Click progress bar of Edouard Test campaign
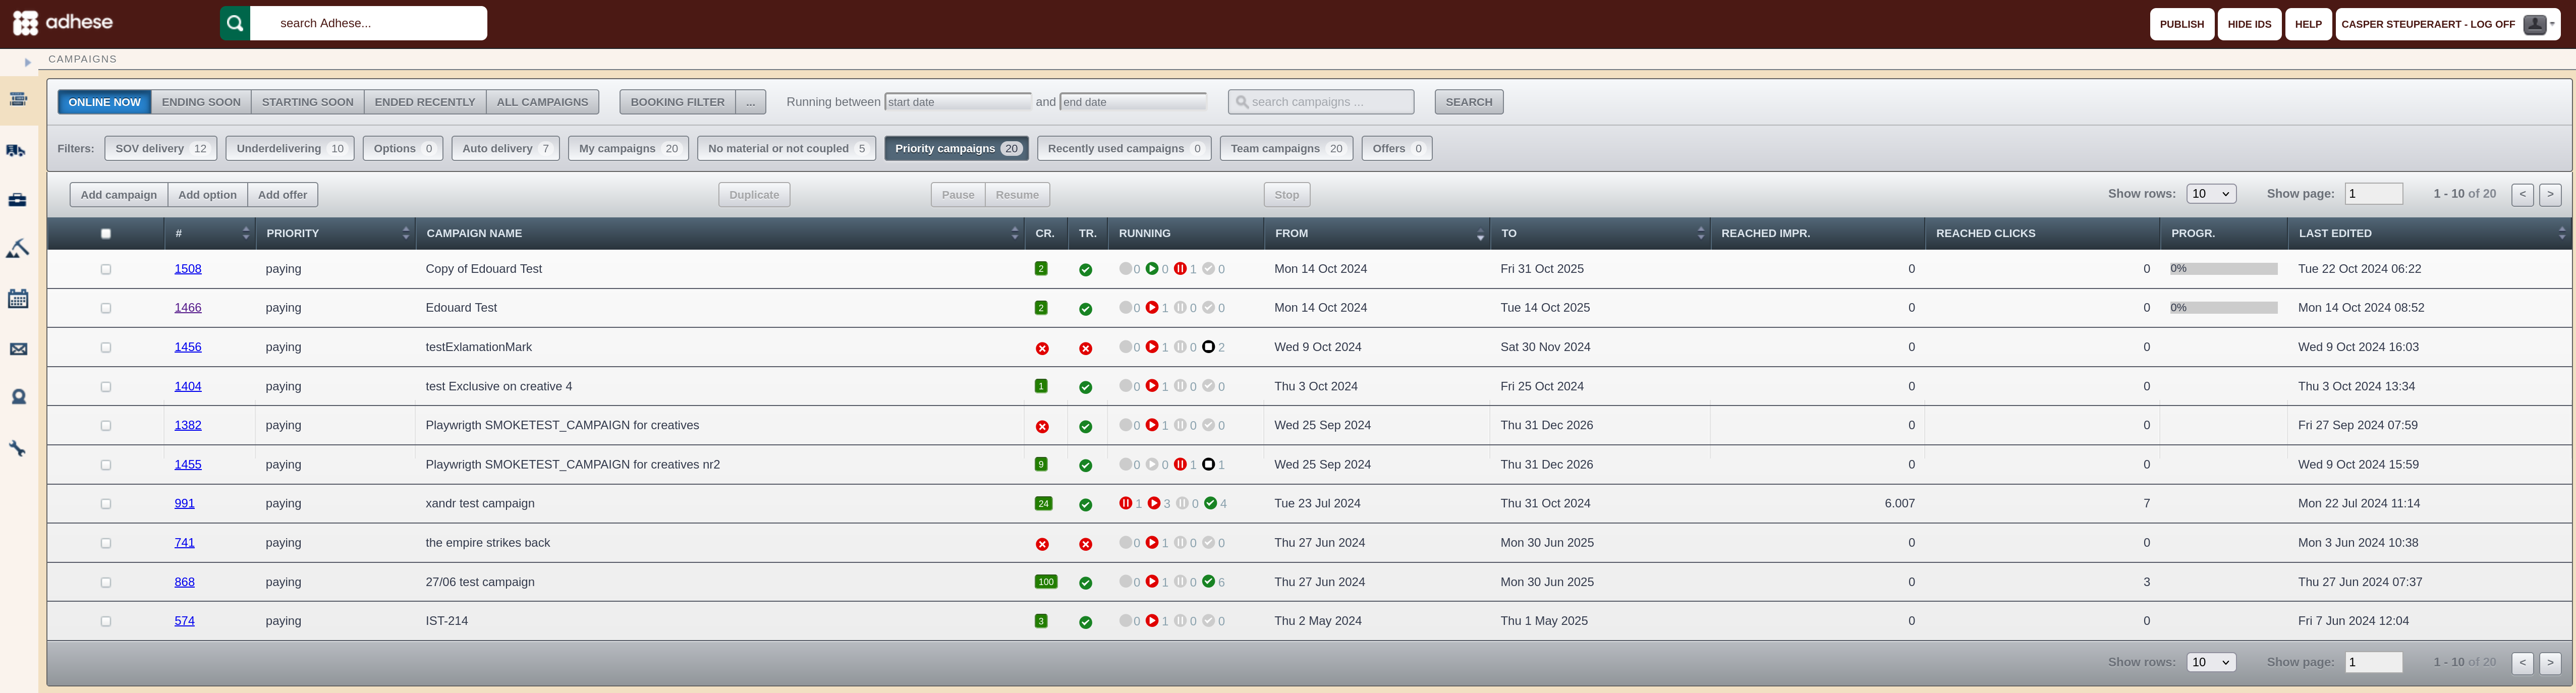 click(2224, 308)
